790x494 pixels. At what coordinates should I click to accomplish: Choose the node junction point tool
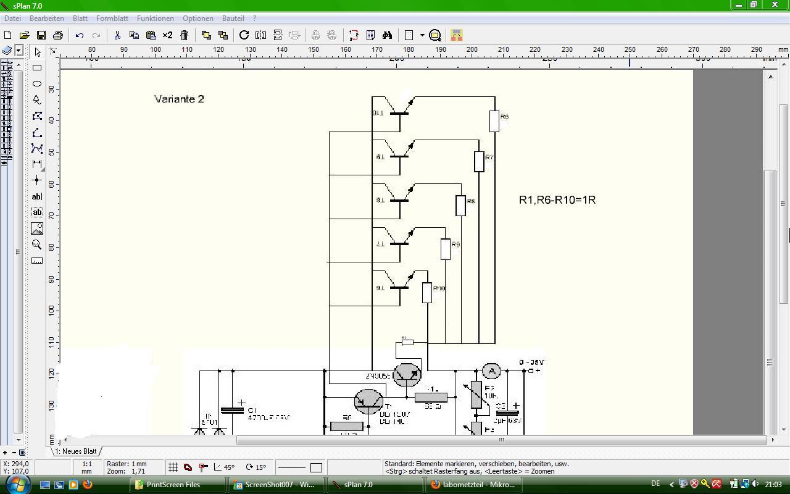[x=37, y=180]
